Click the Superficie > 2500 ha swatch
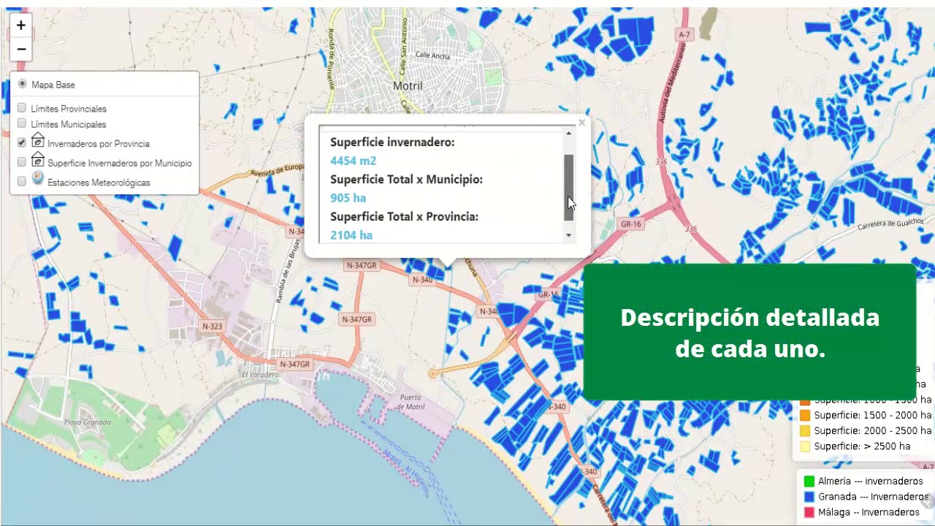The height and width of the screenshot is (526, 935). pos(805,446)
